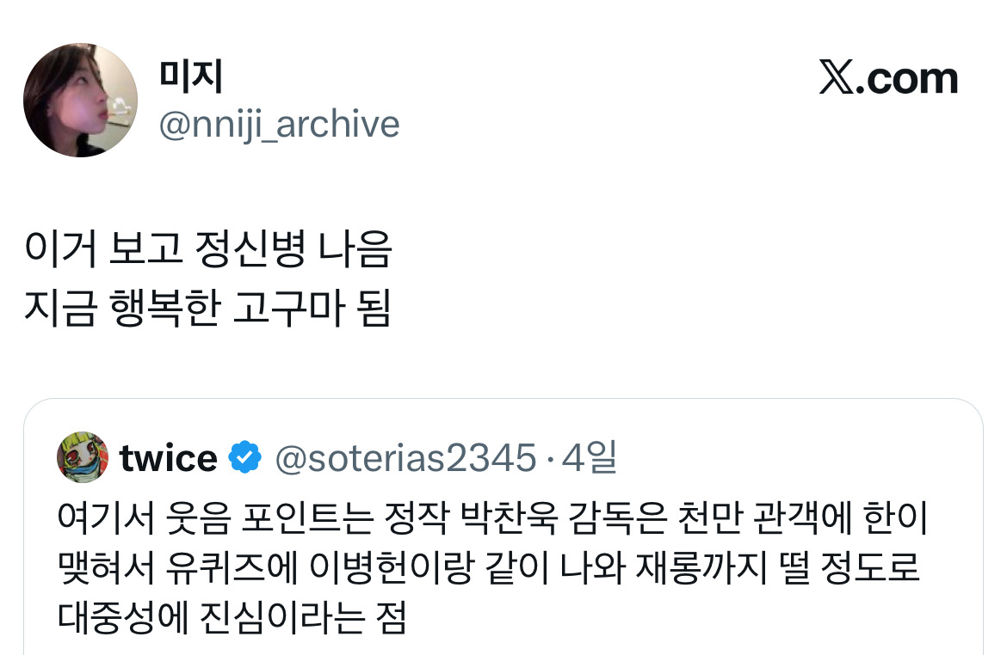Screen dimensions: 1007x655
Task: Click the "4일" timestamp
Action: [x=589, y=458]
